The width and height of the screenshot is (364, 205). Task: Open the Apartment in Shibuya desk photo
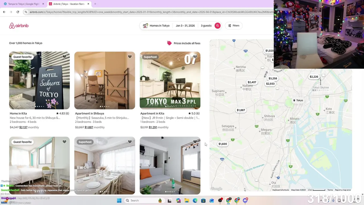(x=105, y=80)
